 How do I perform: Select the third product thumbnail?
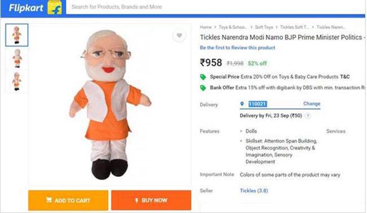point(17,81)
